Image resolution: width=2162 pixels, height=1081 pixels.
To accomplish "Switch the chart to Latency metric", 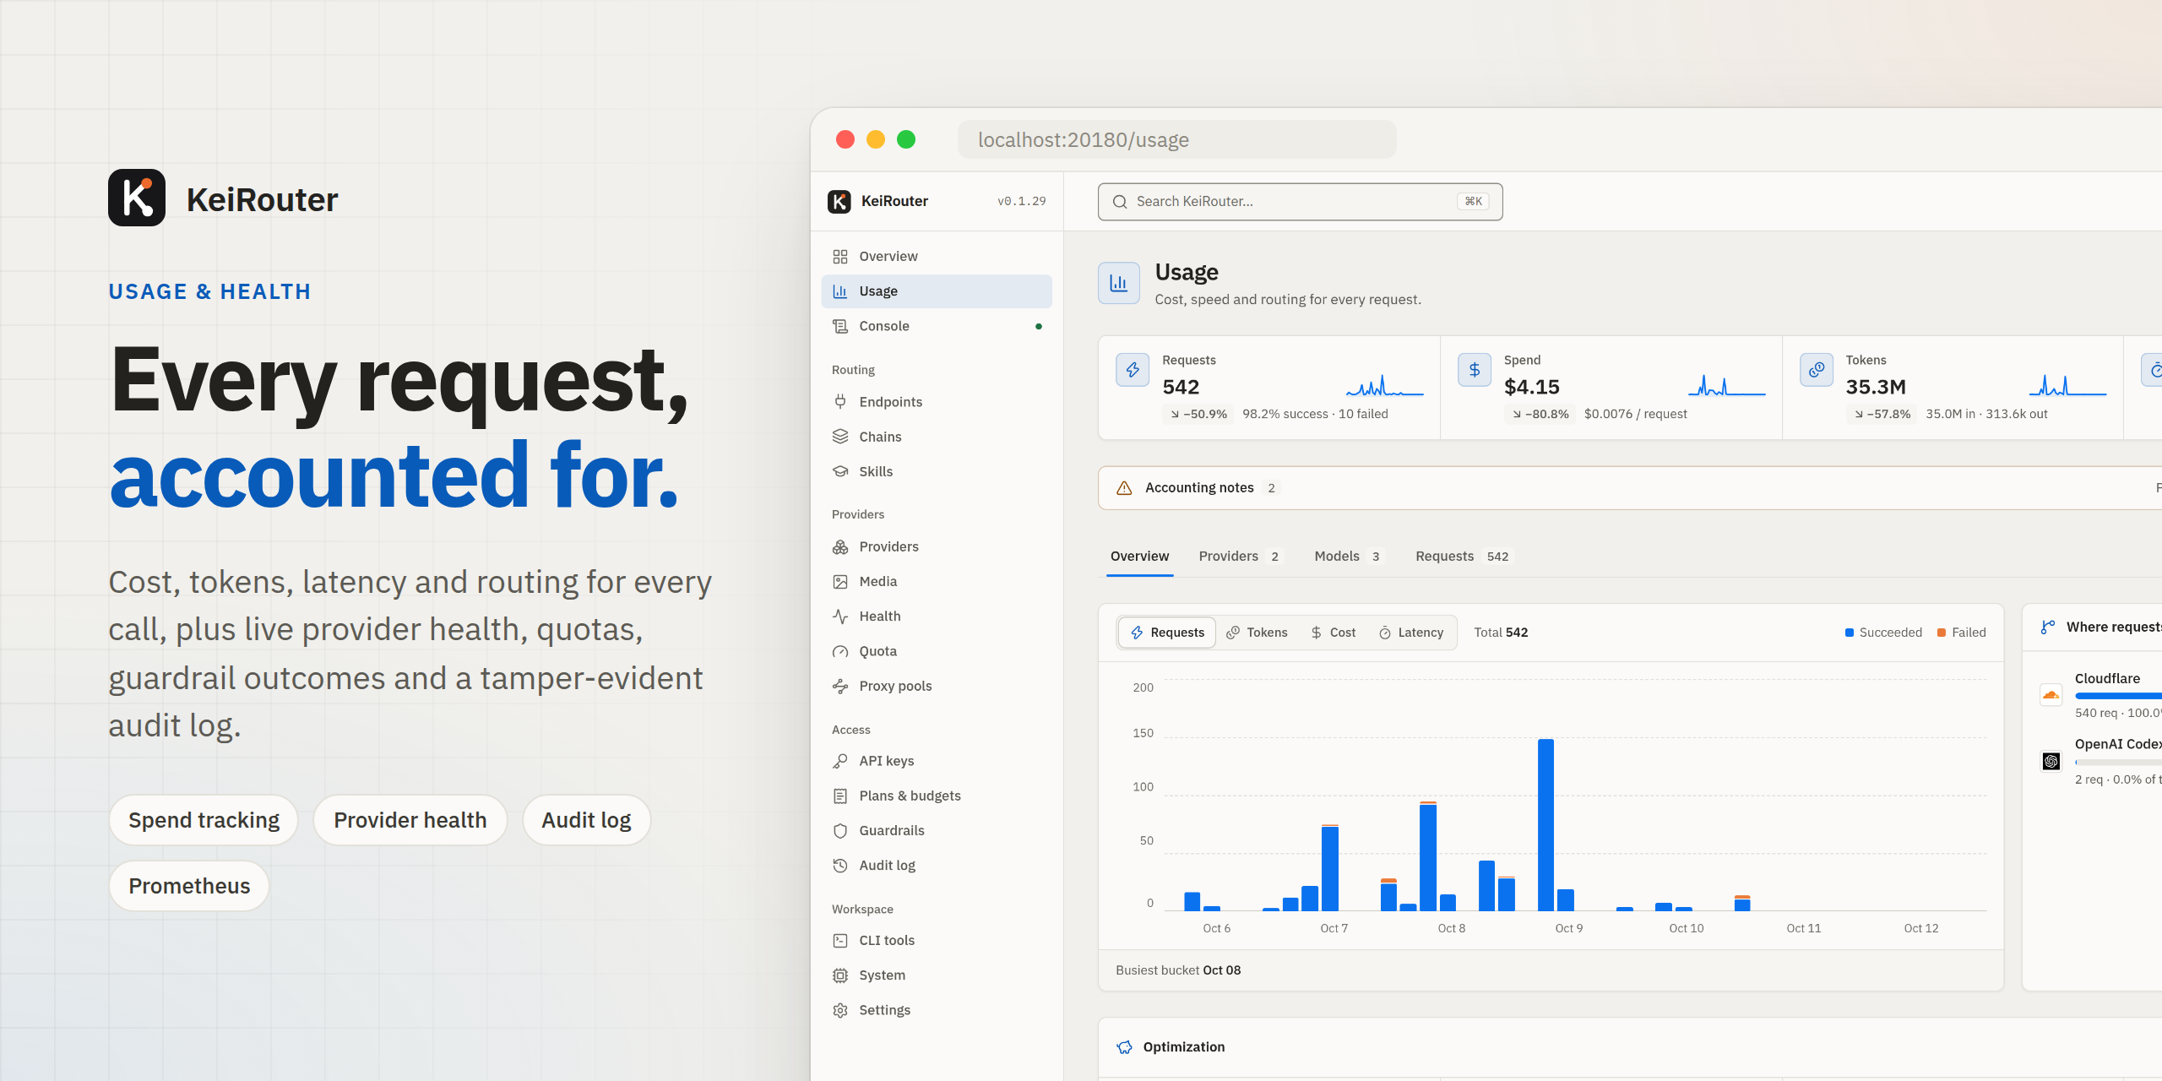I will pos(1411,633).
